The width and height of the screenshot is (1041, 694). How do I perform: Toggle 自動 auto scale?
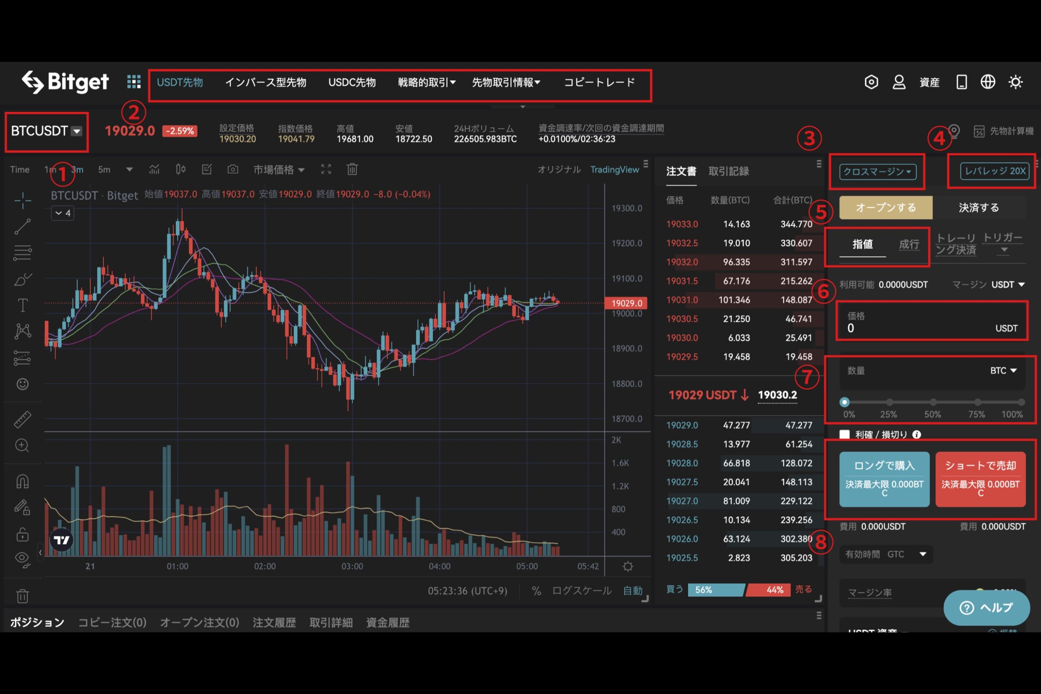click(633, 591)
